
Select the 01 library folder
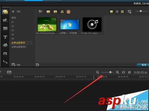pyautogui.click(x=13, y=22)
